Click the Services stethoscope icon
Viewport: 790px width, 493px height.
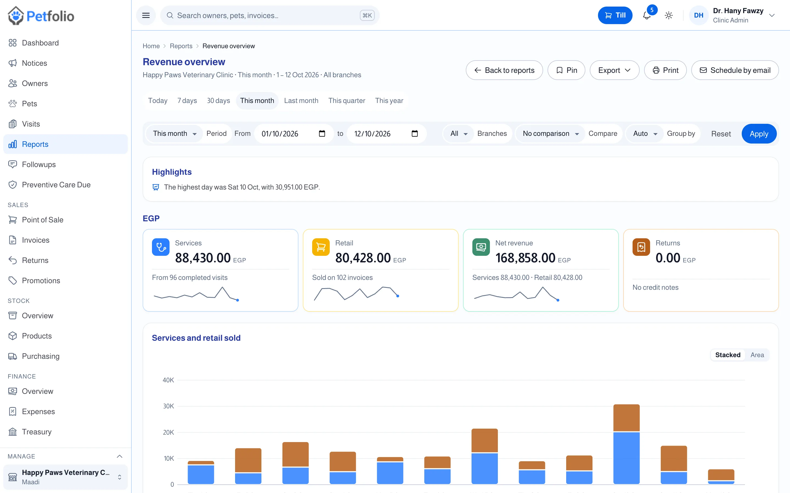[x=161, y=247]
